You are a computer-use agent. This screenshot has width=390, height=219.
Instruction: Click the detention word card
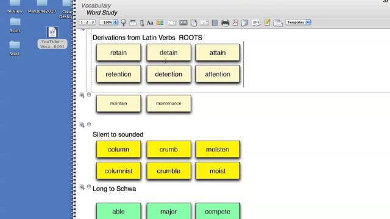(x=169, y=74)
